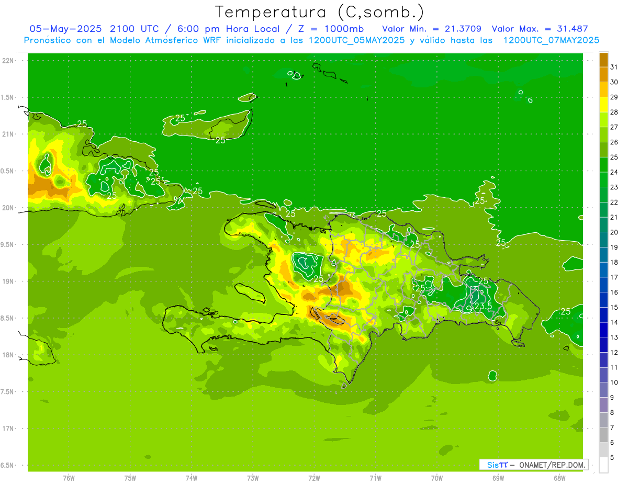Click the "18" value on the colorbar
Image resolution: width=628 pixels, height=485 pixels.
614,262
